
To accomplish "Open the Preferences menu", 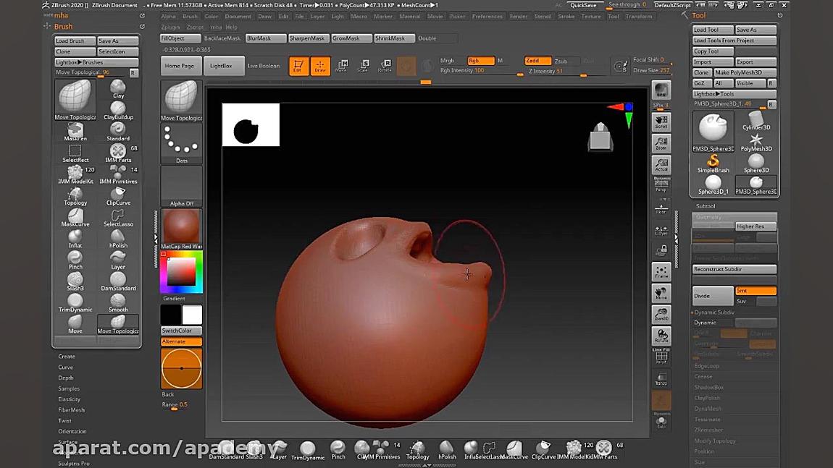I will pos(487,16).
